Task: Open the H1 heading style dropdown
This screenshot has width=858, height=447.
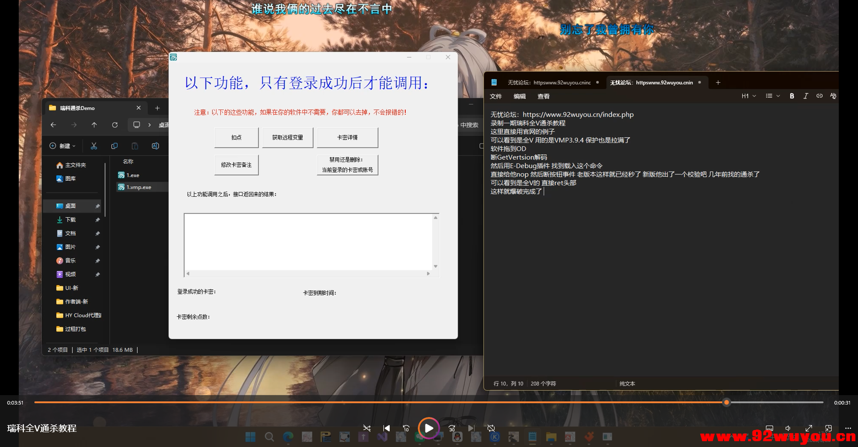Action: [x=749, y=96]
